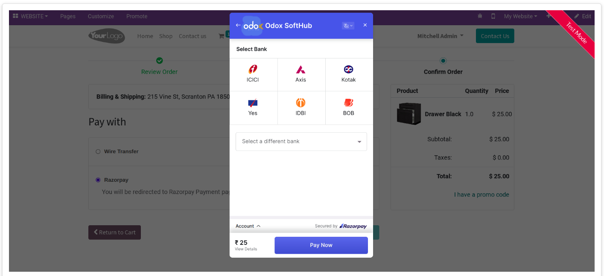
Task: Open the Mitchell Admin user dropdown
Action: click(440, 36)
